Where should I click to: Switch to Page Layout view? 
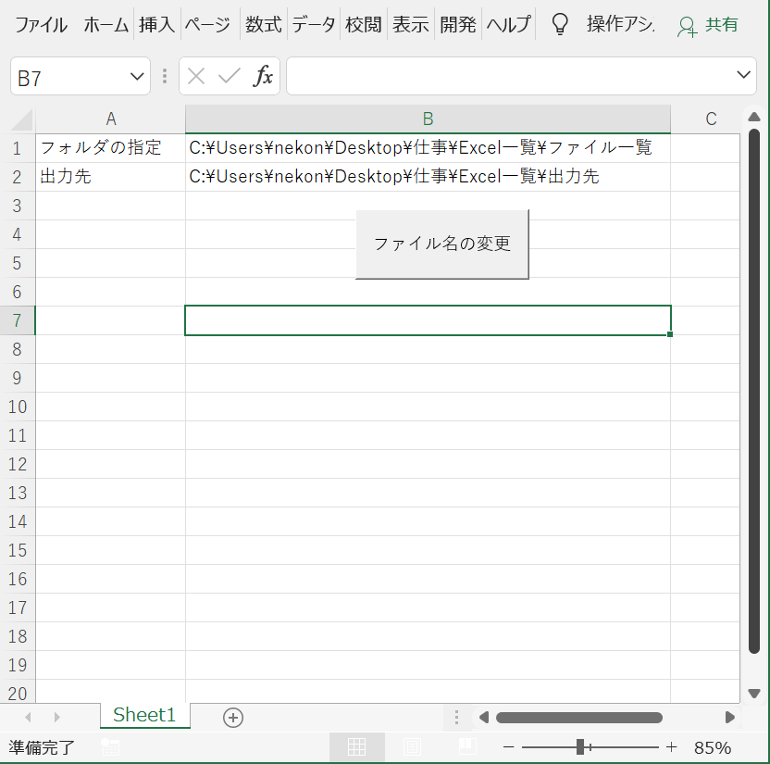[x=412, y=747]
